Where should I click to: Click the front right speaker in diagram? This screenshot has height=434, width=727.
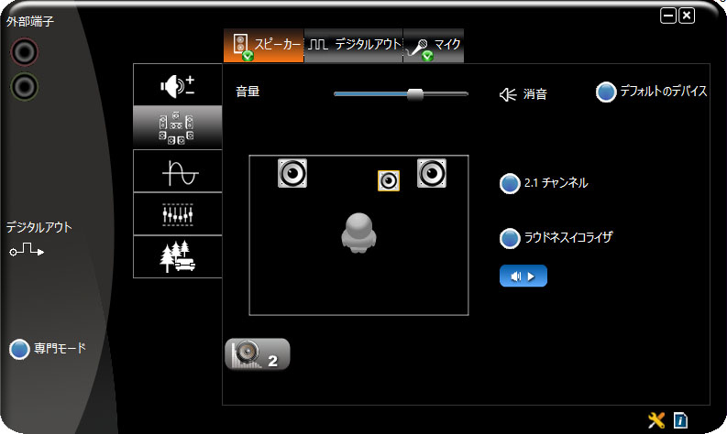click(x=432, y=173)
